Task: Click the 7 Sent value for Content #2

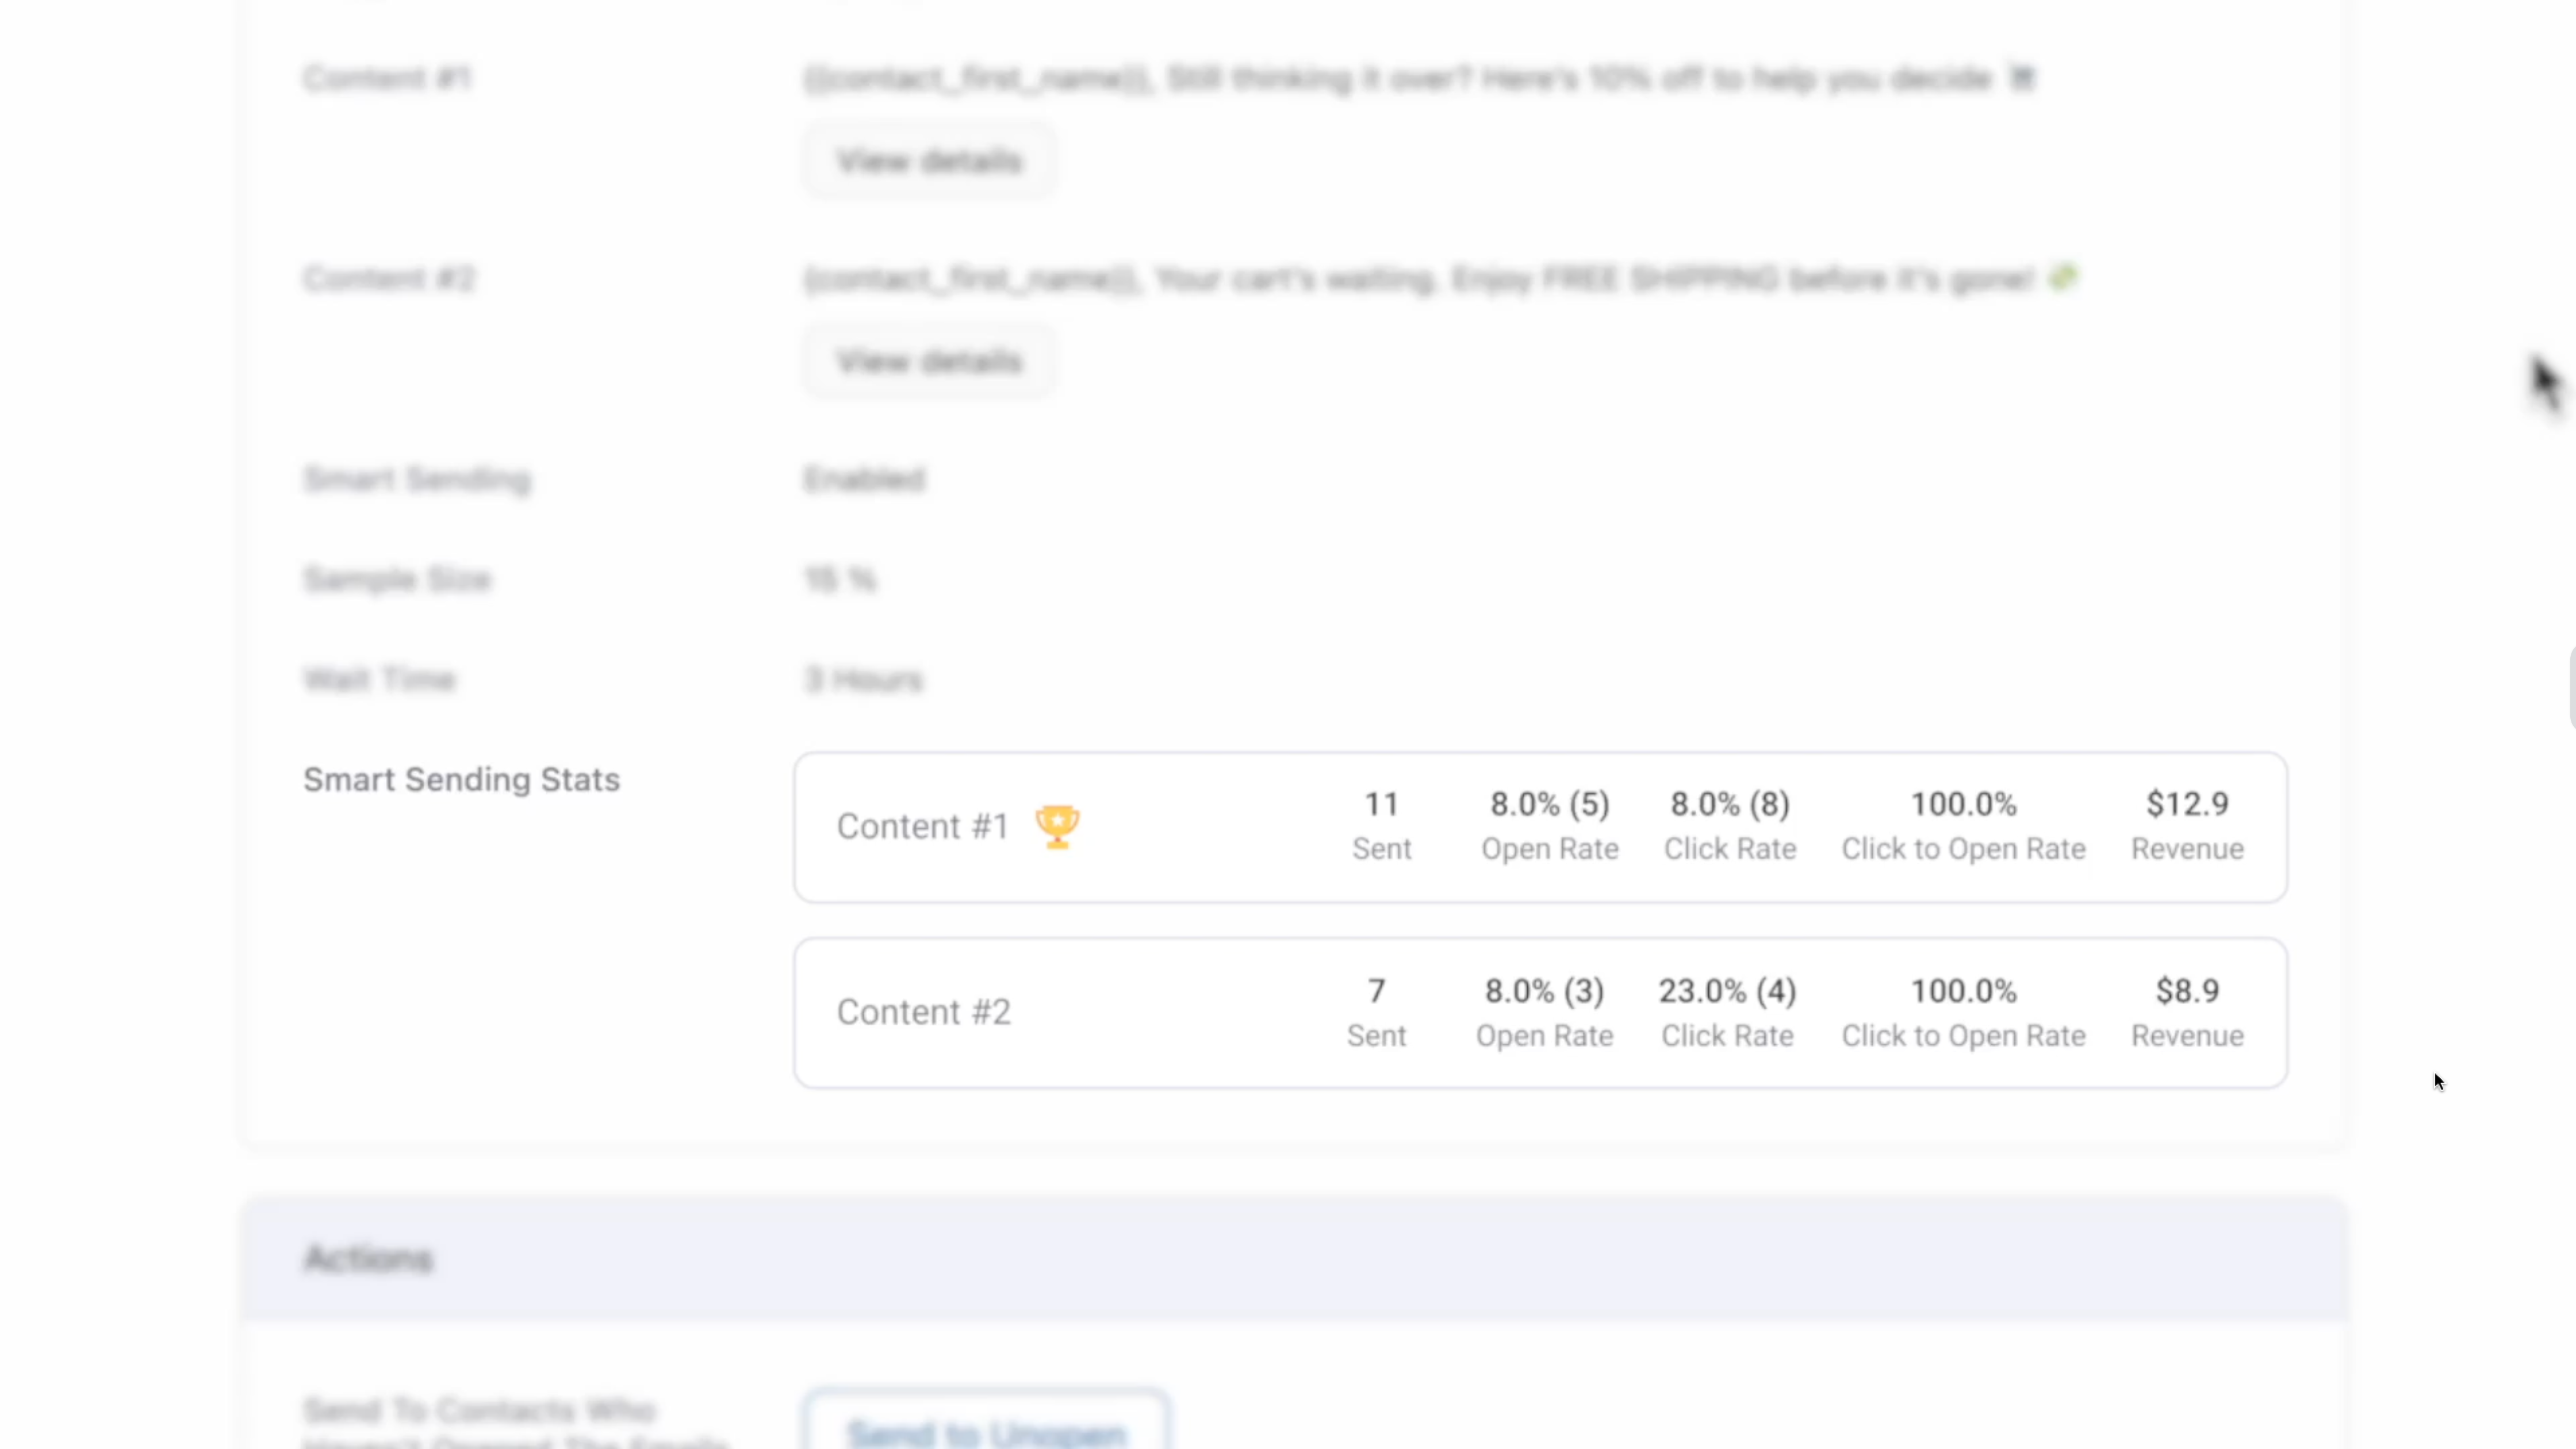Action: click(1377, 991)
